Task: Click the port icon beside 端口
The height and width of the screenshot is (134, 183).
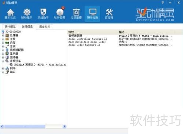Action: 7,72
